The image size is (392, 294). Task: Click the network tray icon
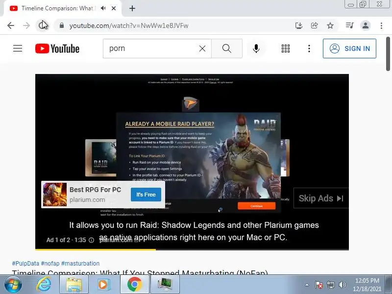[x=330, y=285]
